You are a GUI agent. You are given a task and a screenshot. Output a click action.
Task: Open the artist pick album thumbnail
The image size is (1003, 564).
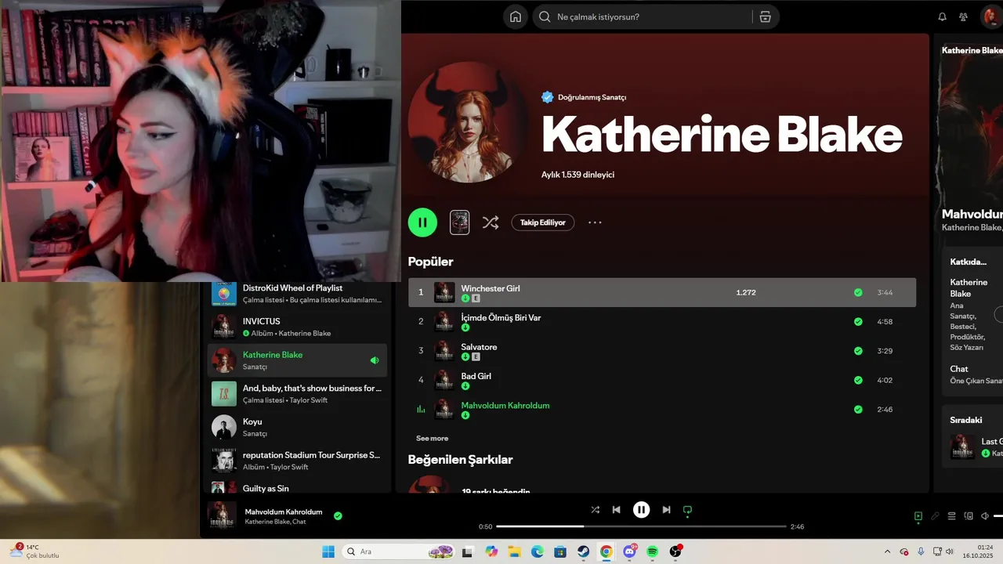460,222
